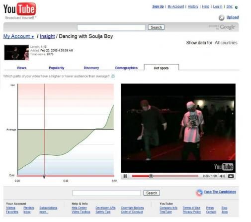
Task: Open the more... link under Your Account
Action: 44,212
